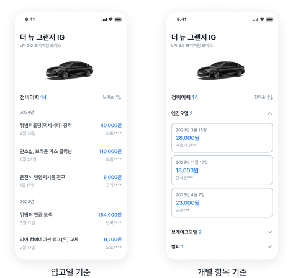Select 뒤범퍼 판금 도색 entry
The height and width of the screenshot is (278, 293).
point(71,219)
